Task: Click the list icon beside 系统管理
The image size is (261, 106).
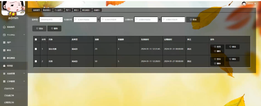Action: [x=4, y=74]
